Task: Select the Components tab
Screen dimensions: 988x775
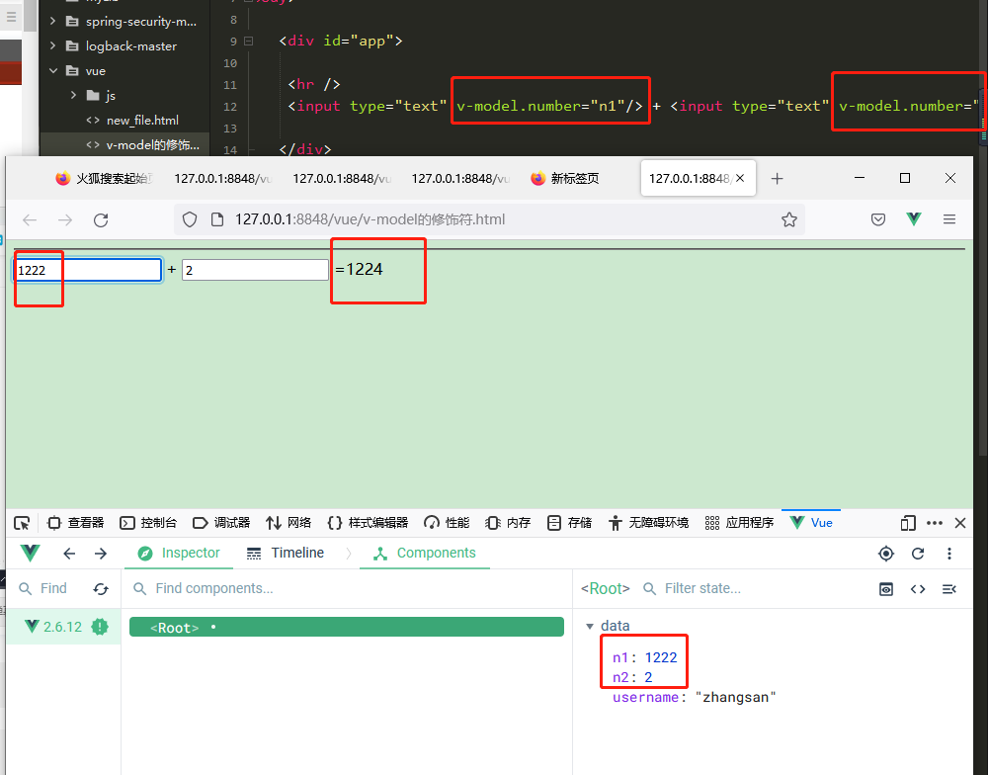Action: [x=424, y=553]
